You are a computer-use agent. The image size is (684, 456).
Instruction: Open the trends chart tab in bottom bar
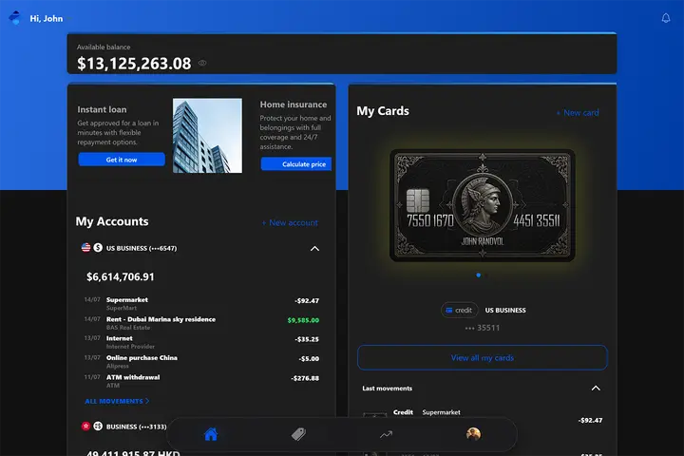(x=386, y=434)
